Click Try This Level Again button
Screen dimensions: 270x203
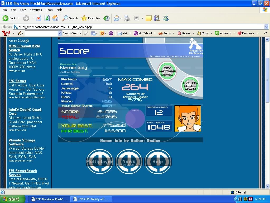190,86
